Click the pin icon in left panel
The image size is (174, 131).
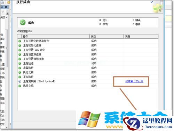coord(2,7)
